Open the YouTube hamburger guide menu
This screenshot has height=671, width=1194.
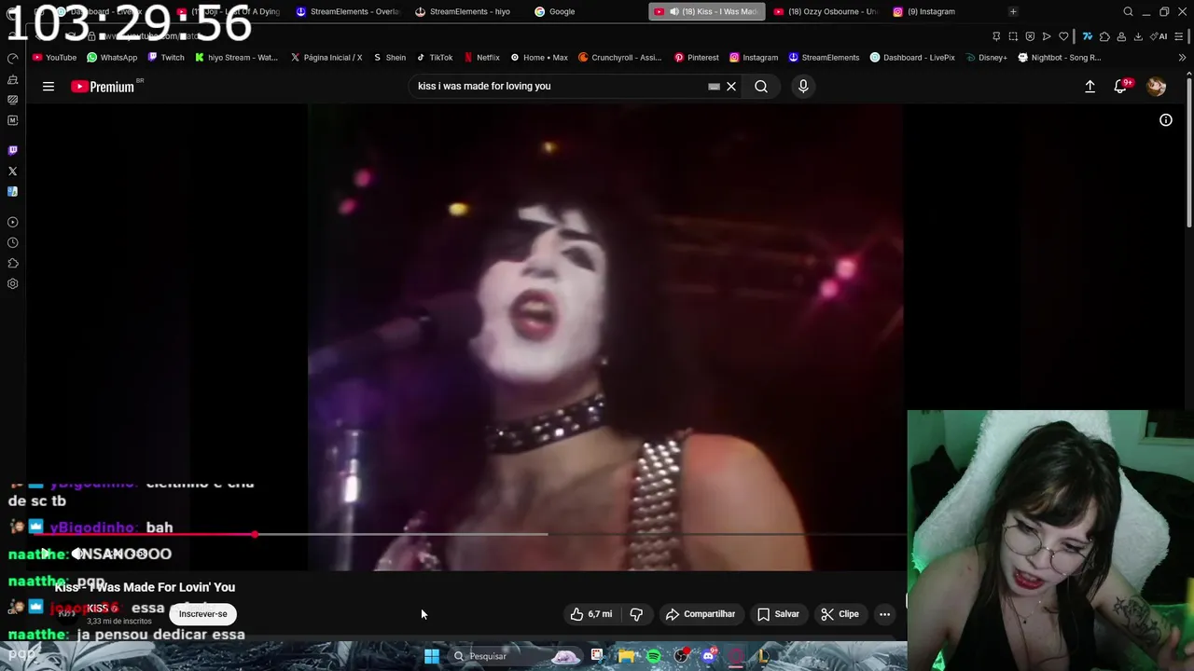(49, 87)
